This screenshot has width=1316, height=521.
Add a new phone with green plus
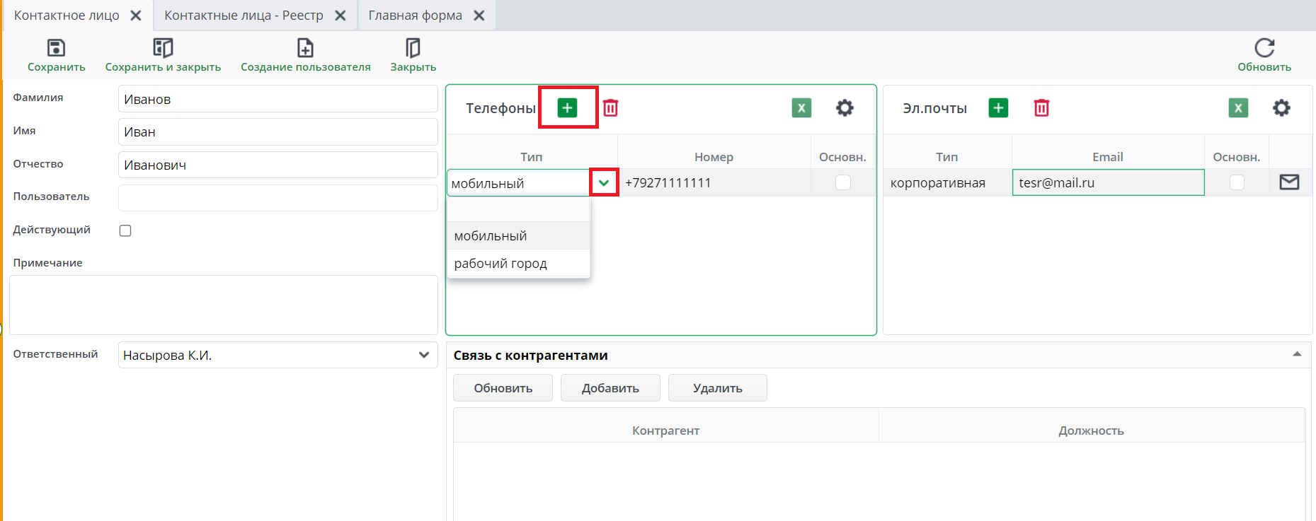(x=567, y=107)
